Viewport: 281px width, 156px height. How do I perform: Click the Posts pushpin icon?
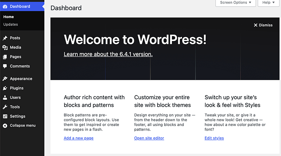pyautogui.click(x=5, y=38)
